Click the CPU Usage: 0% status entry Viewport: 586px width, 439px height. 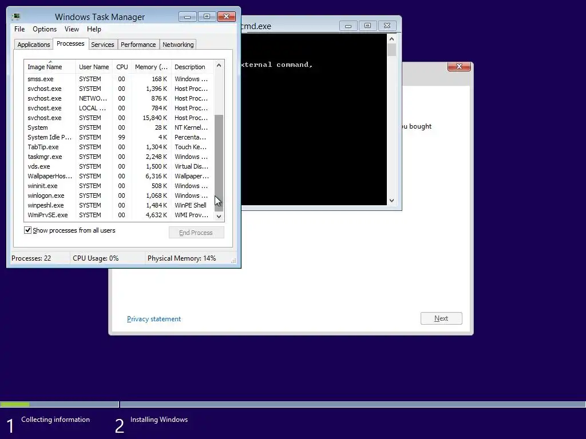[x=107, y=258]
